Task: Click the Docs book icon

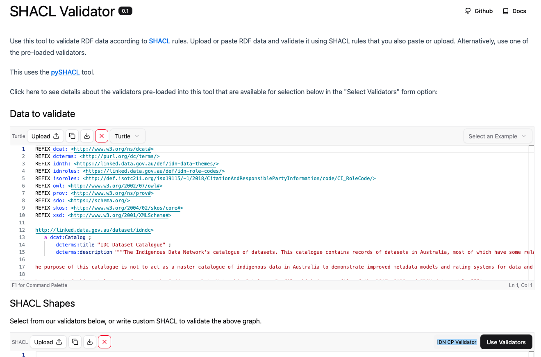Action: (x=506, y=11)
